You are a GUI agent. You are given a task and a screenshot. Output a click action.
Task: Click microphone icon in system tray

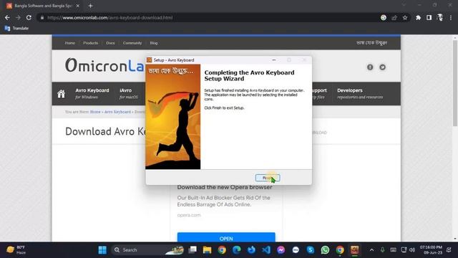click(382, 250)
